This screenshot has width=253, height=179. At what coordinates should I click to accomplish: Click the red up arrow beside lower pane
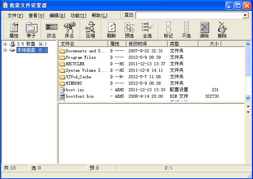pyautogui.click(x=248, y=106)
